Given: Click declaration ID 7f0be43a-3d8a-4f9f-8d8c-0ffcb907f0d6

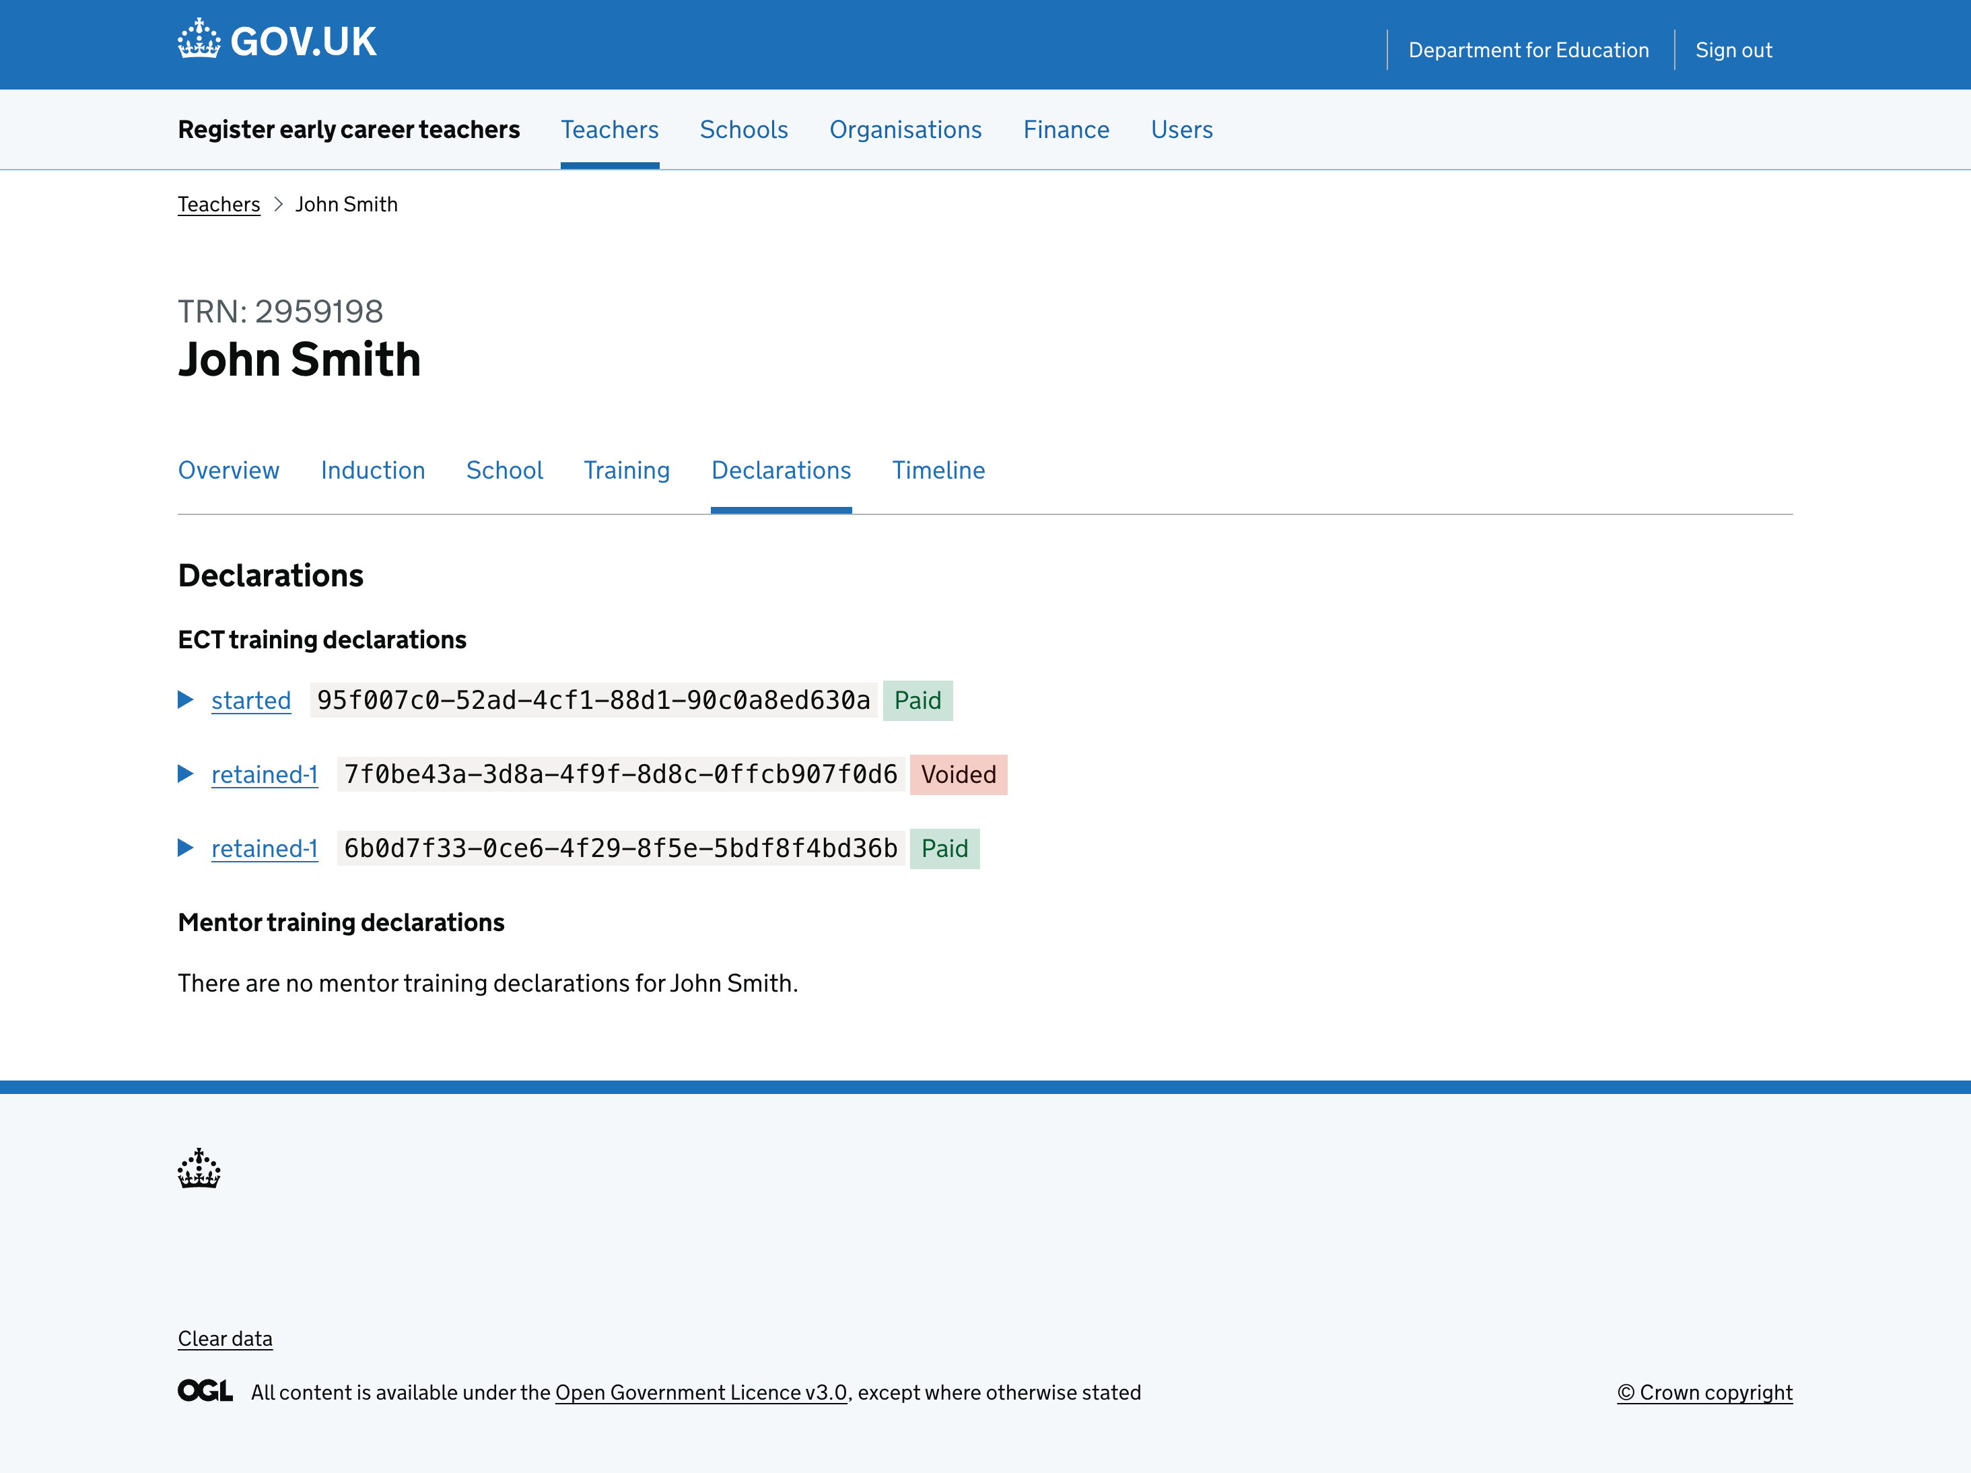Looking at the screenshot, I should [x=620, y=774].
